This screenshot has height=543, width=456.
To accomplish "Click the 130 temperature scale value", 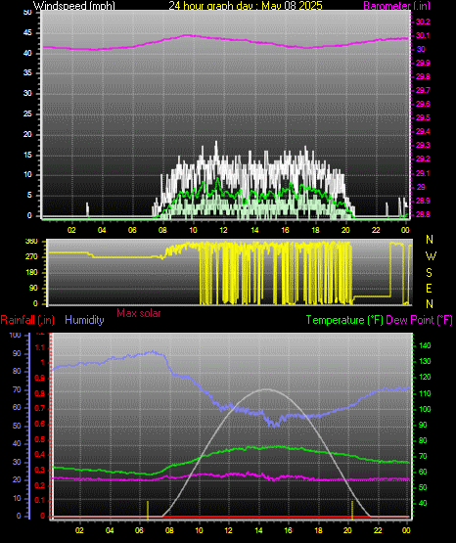I will pyautogui.click(x=425, y=362).
